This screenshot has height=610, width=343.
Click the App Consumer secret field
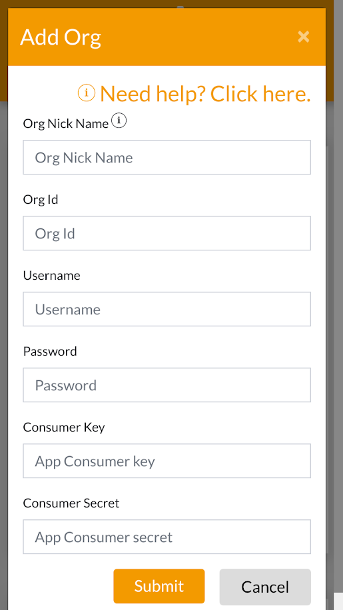pyautogui.click(x=167, y=537)
